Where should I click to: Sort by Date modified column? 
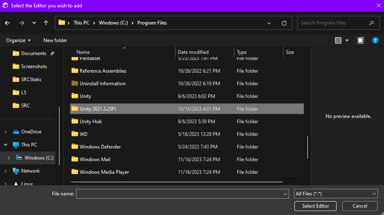[193, 52]
